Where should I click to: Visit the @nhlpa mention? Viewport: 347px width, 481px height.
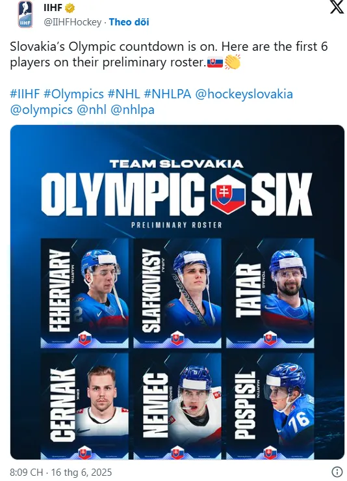[x=133, y=110]
